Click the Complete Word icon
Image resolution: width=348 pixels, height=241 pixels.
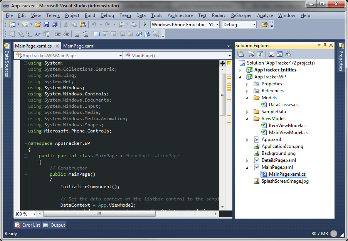click(38, 34)
